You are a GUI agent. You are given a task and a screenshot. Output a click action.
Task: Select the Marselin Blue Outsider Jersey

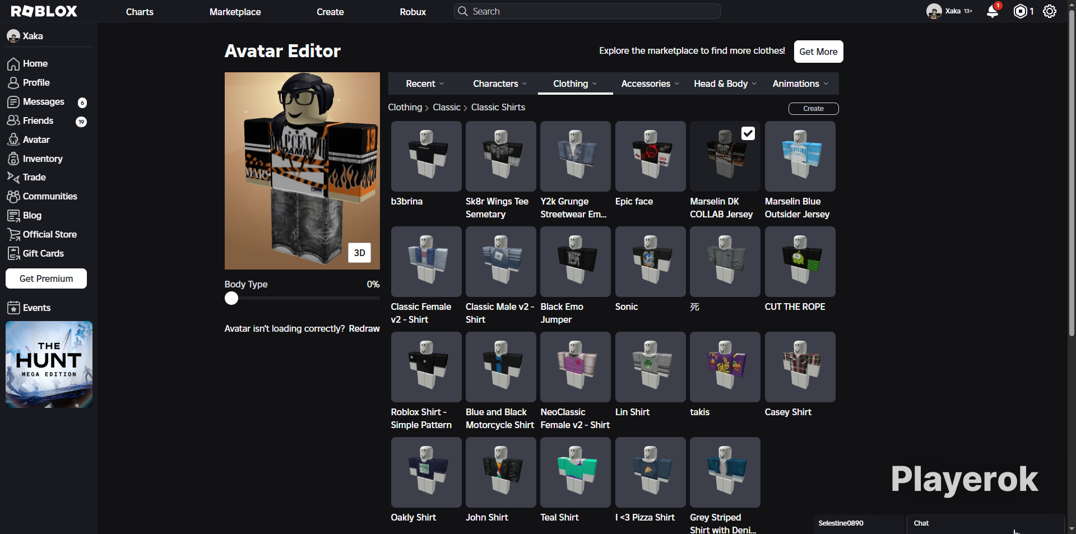point(800,156)
